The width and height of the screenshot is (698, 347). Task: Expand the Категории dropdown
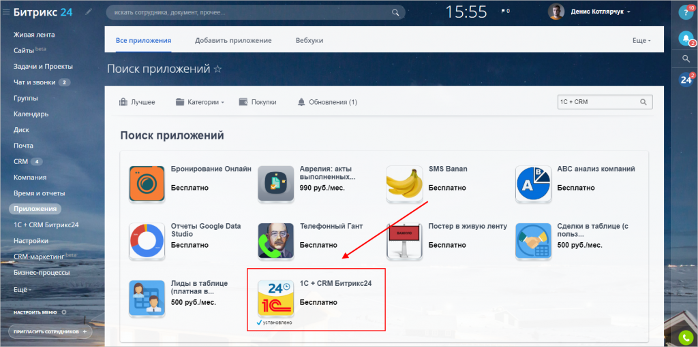(x=200, y=102)
